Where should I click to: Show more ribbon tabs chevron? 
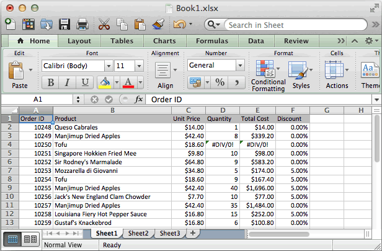pyautogui.click(x=341, y=41)
